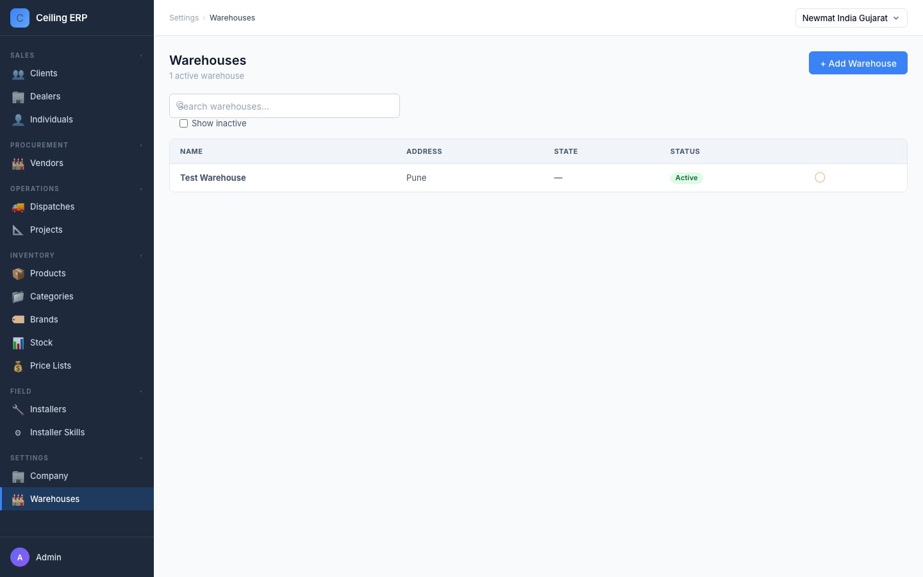
Task: Open Products via its box icon
Action: 18,274
